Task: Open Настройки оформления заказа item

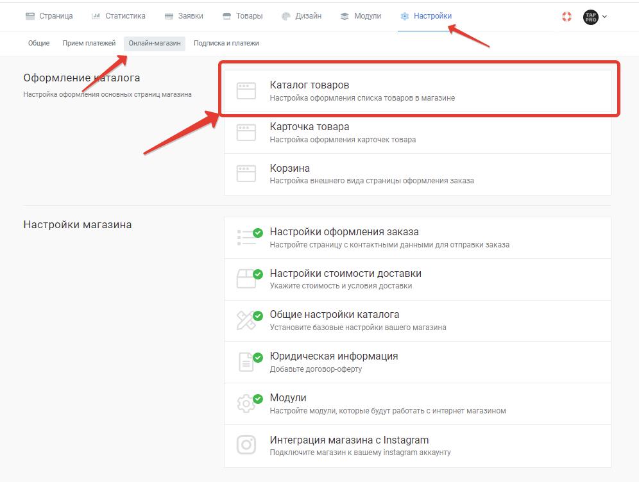Action: click(417, 238)
